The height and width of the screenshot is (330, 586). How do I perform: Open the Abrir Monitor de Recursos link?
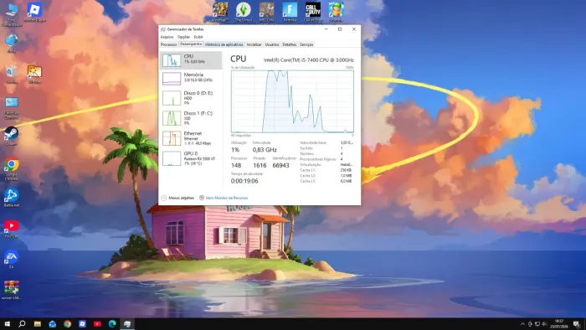point(224,198)
